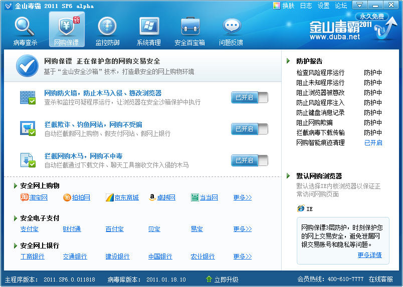
Task: Open the 建设银行 link
Action: coord(117,256)
